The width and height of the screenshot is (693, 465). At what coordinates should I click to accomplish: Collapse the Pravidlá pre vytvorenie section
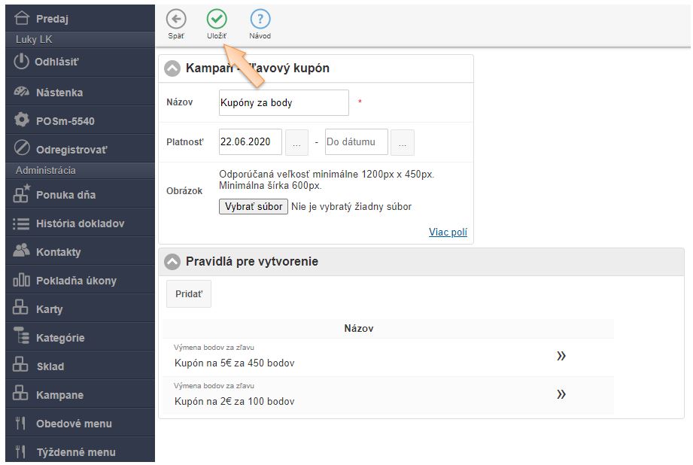pyautogui.click(x=172, y=262)
